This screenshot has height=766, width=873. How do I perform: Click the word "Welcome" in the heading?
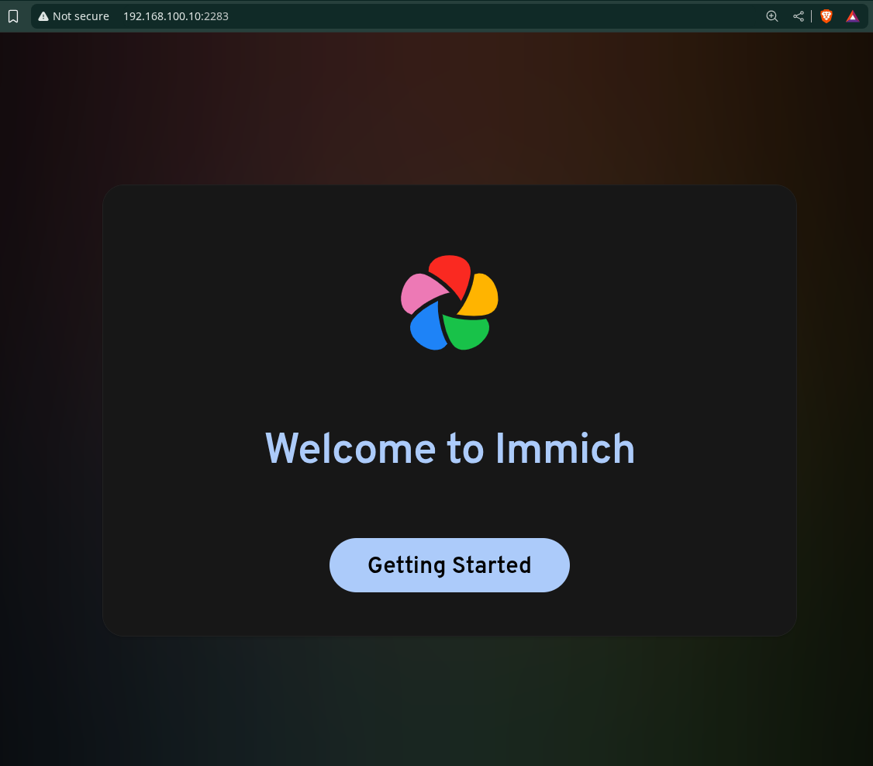coord(350,449)
